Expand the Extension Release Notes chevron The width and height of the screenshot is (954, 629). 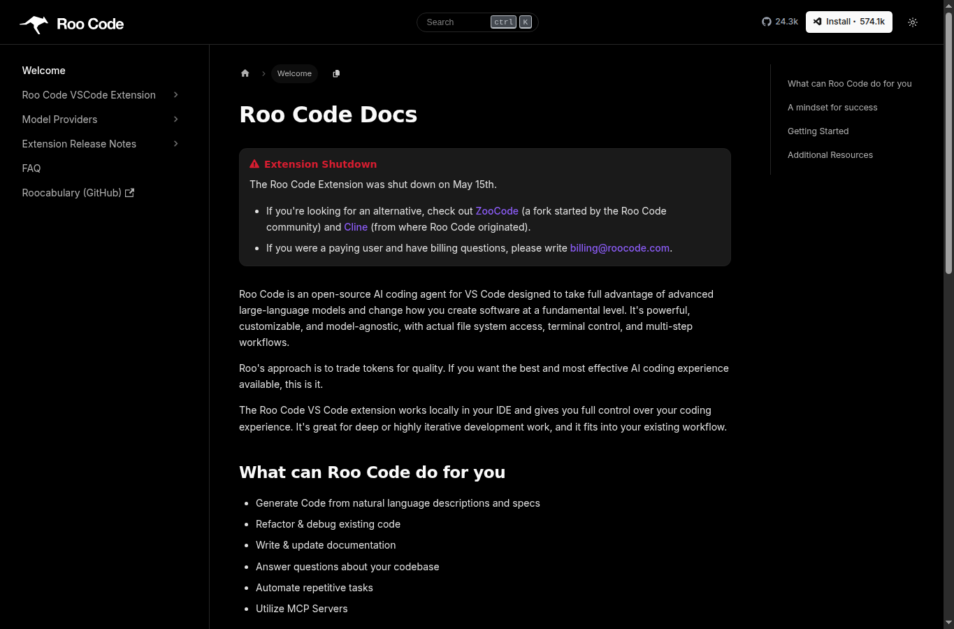tap(176, 144)
